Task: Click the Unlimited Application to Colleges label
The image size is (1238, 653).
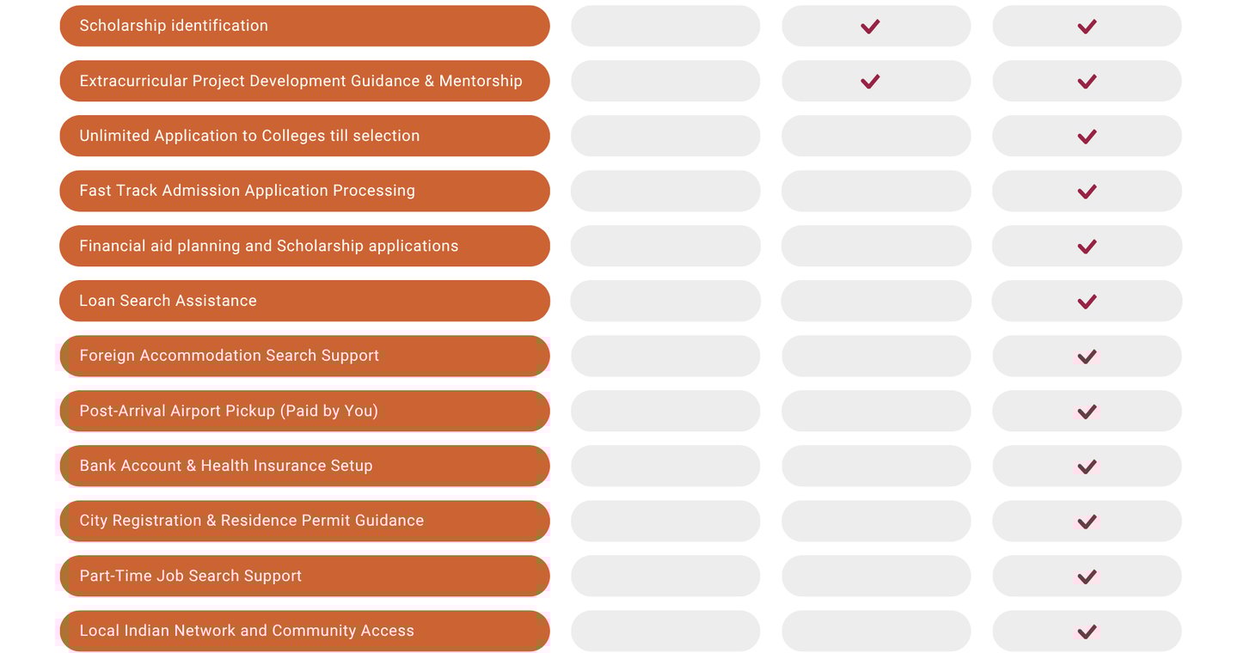Action: tap(249, 136)
